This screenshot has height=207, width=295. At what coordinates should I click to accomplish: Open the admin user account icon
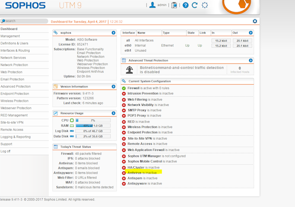[152, 5]
